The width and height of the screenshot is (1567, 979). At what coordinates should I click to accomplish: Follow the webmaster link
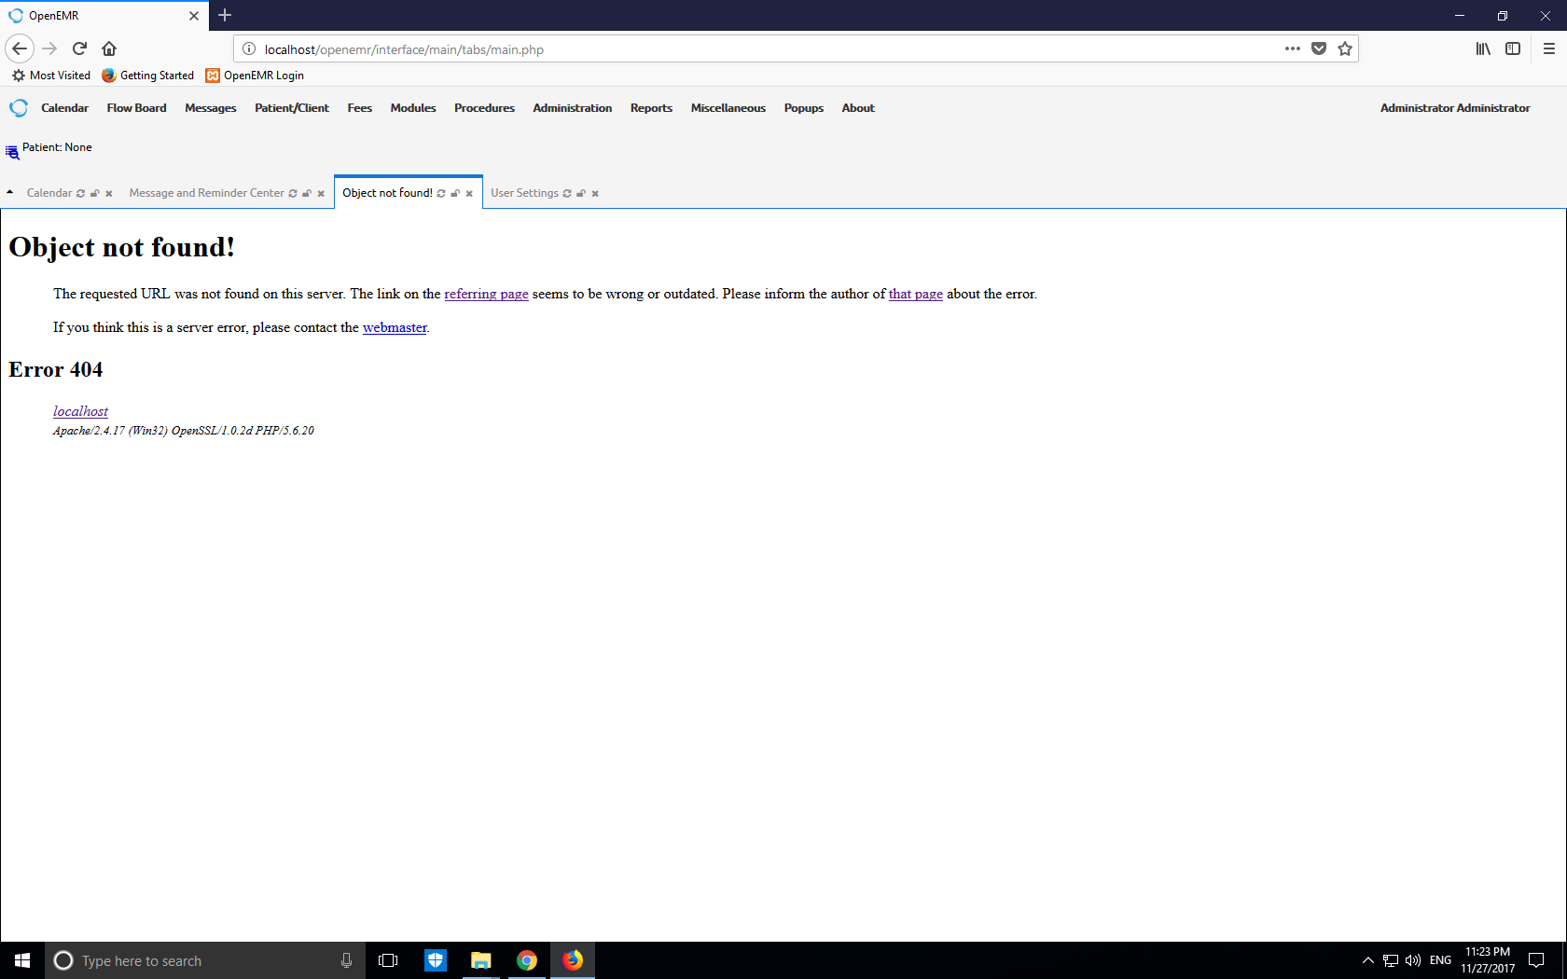click(x=395, y=327)
